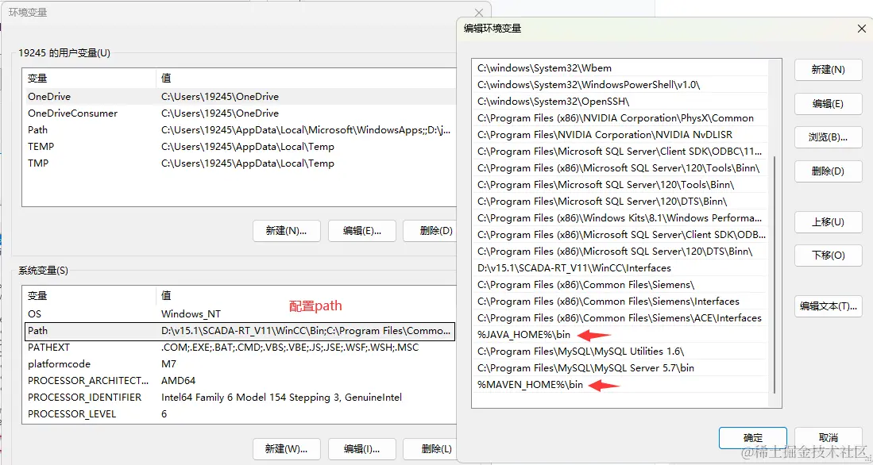873x465 pixels.
Task: Select the platformcode system variable row
Action: (x=239, y=364)
